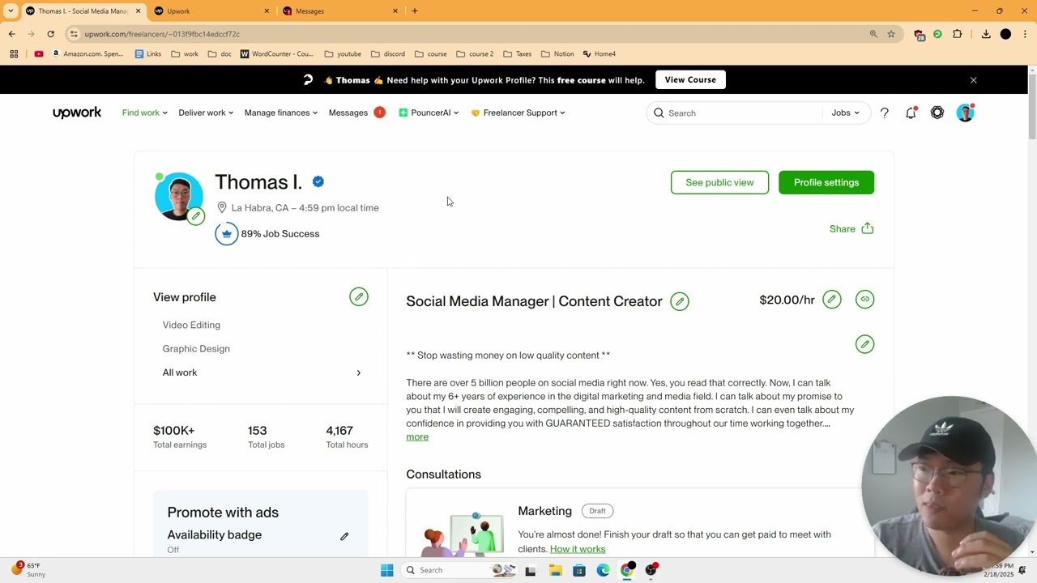Expand the Find work menu
The width and height of the screenshot is (1037, 583).
pos(144,113)
